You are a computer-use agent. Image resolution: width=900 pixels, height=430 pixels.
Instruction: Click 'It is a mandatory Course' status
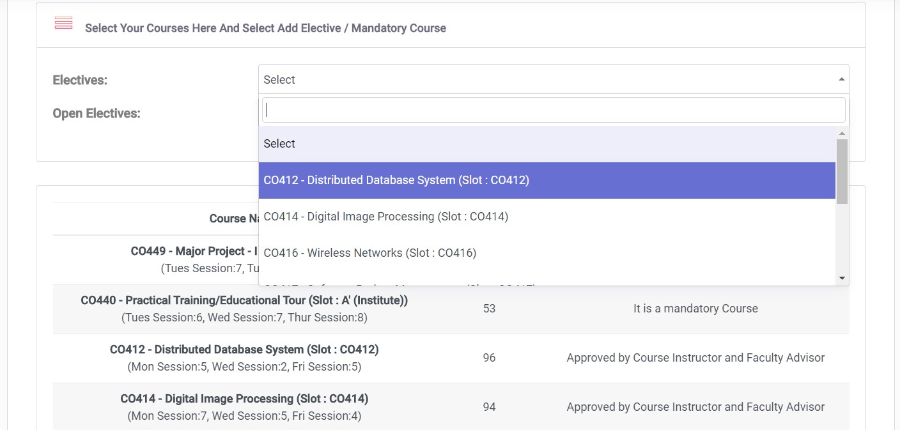695,309
